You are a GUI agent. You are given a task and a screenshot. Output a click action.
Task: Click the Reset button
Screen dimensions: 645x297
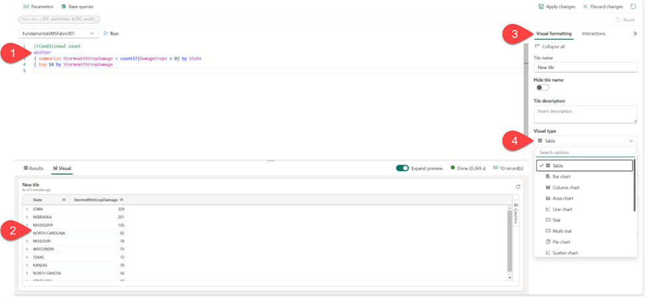625,19
